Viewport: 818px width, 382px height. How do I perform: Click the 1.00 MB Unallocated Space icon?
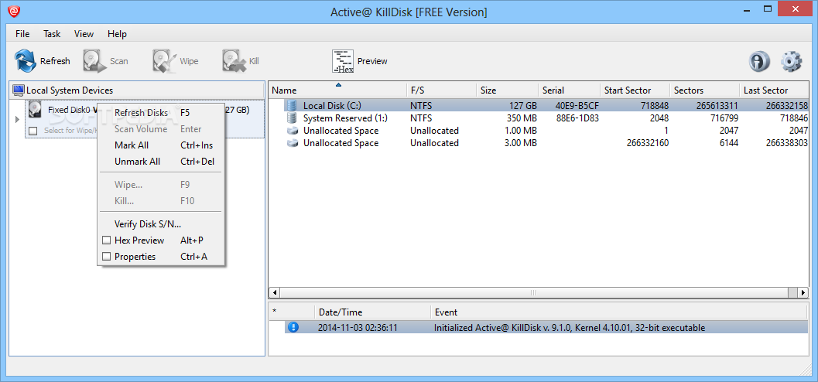point(293,131)
